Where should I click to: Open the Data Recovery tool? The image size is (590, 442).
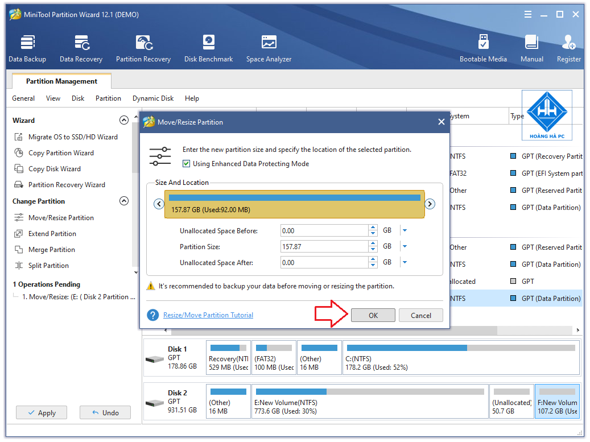(x=80, y=48)
